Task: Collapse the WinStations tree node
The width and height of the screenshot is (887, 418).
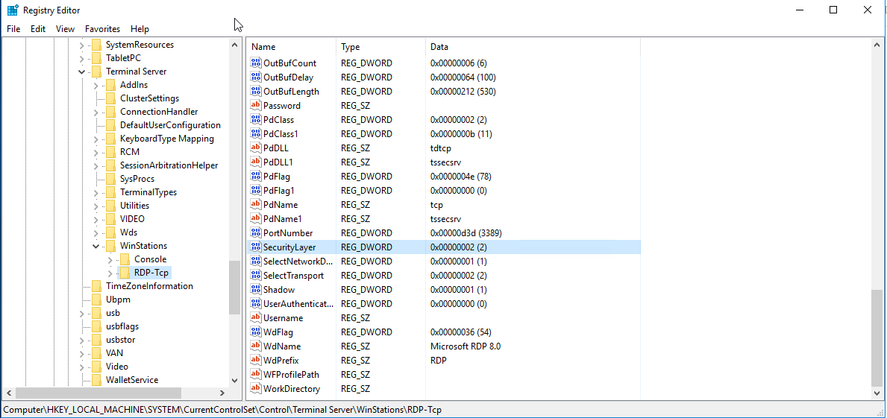Action: point(95,246)
